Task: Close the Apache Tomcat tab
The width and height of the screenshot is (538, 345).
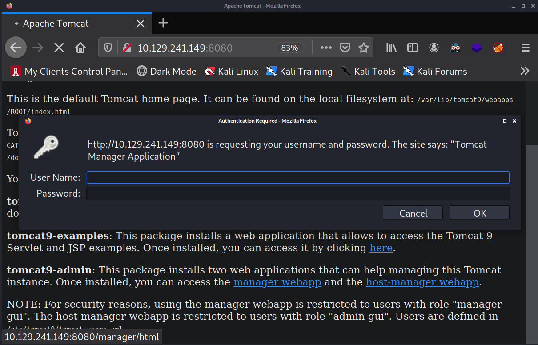Action: tap(141, 24)
